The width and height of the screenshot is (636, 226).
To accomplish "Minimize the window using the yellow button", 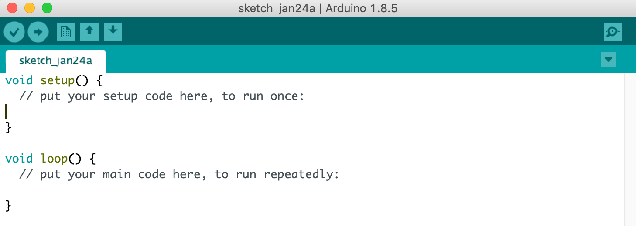I will click(30, 8).
